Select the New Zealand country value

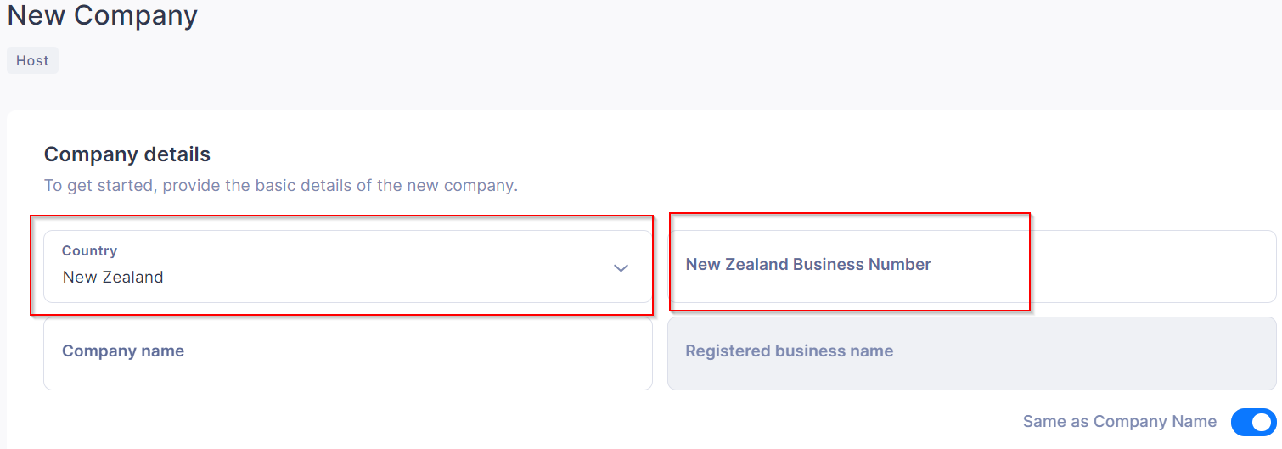pos(113,277)
